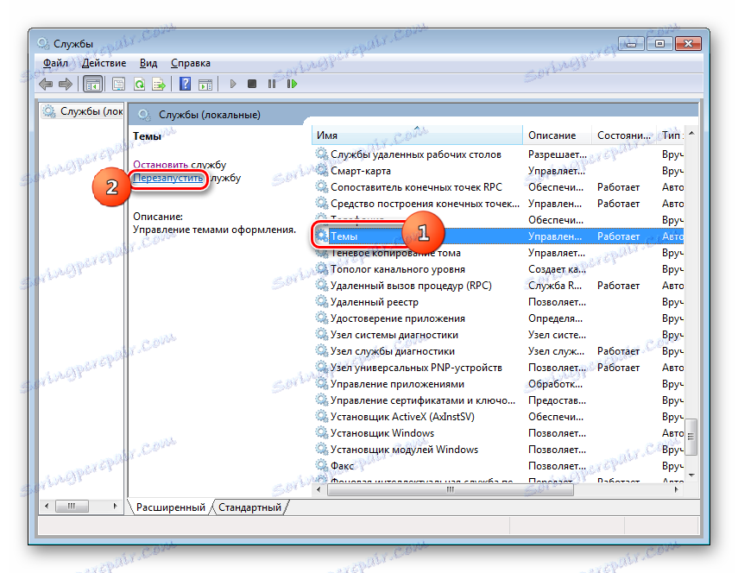The height and width of the screenshot is (573, 738).
Task: Open the Вид menu
Action: (148, 63)
